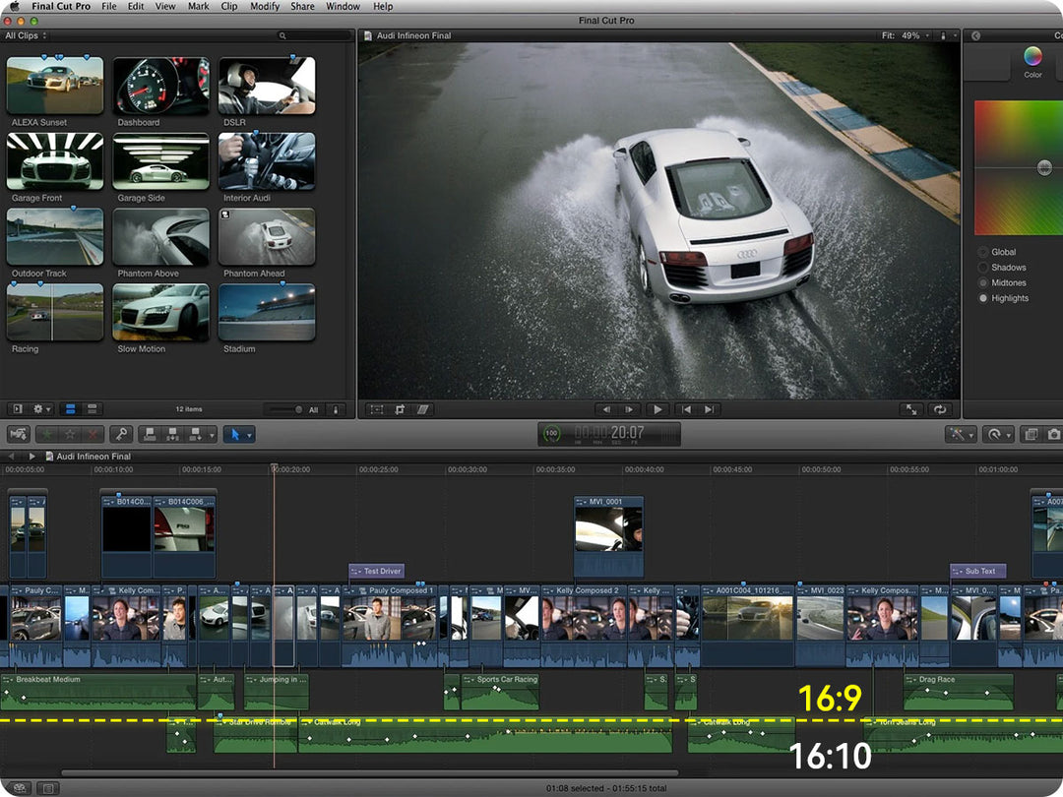Mark selected clip as favorite (green star)
1063x797 pixels.
47,434
